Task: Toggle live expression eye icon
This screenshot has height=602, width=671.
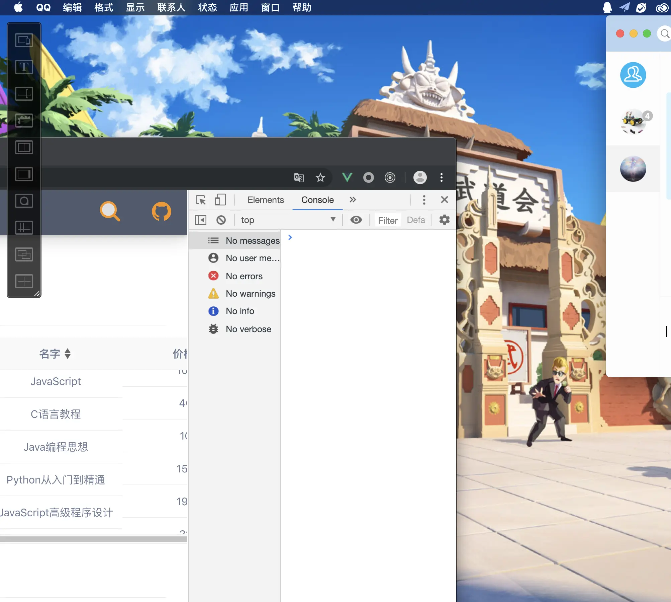Action: point(356,220)
